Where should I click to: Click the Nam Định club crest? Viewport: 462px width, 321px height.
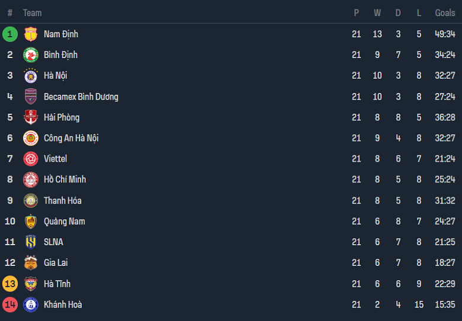(x=30, y=34)
